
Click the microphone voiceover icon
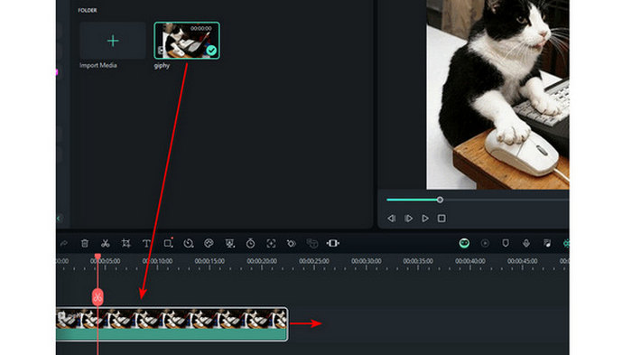[526, 243]
